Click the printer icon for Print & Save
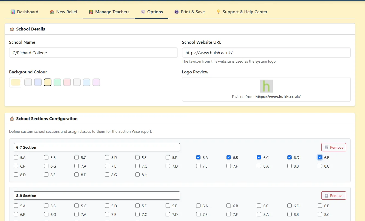The height and width of the screenshot is (221, 365). pyautogui.click(x=177, y=12)
